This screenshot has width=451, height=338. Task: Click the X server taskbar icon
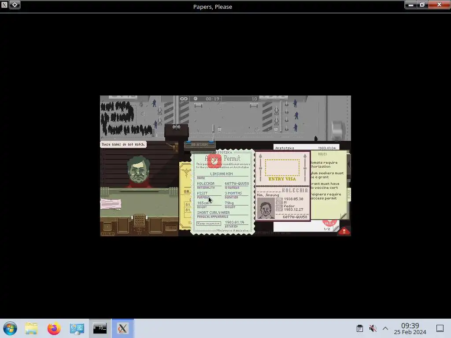122,328
